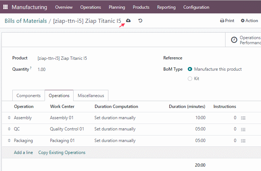This screenshot has height=171, width=261.
Task: Select Manufacture this product radio option
Action: pyautogui.click(x=190, y=69)
